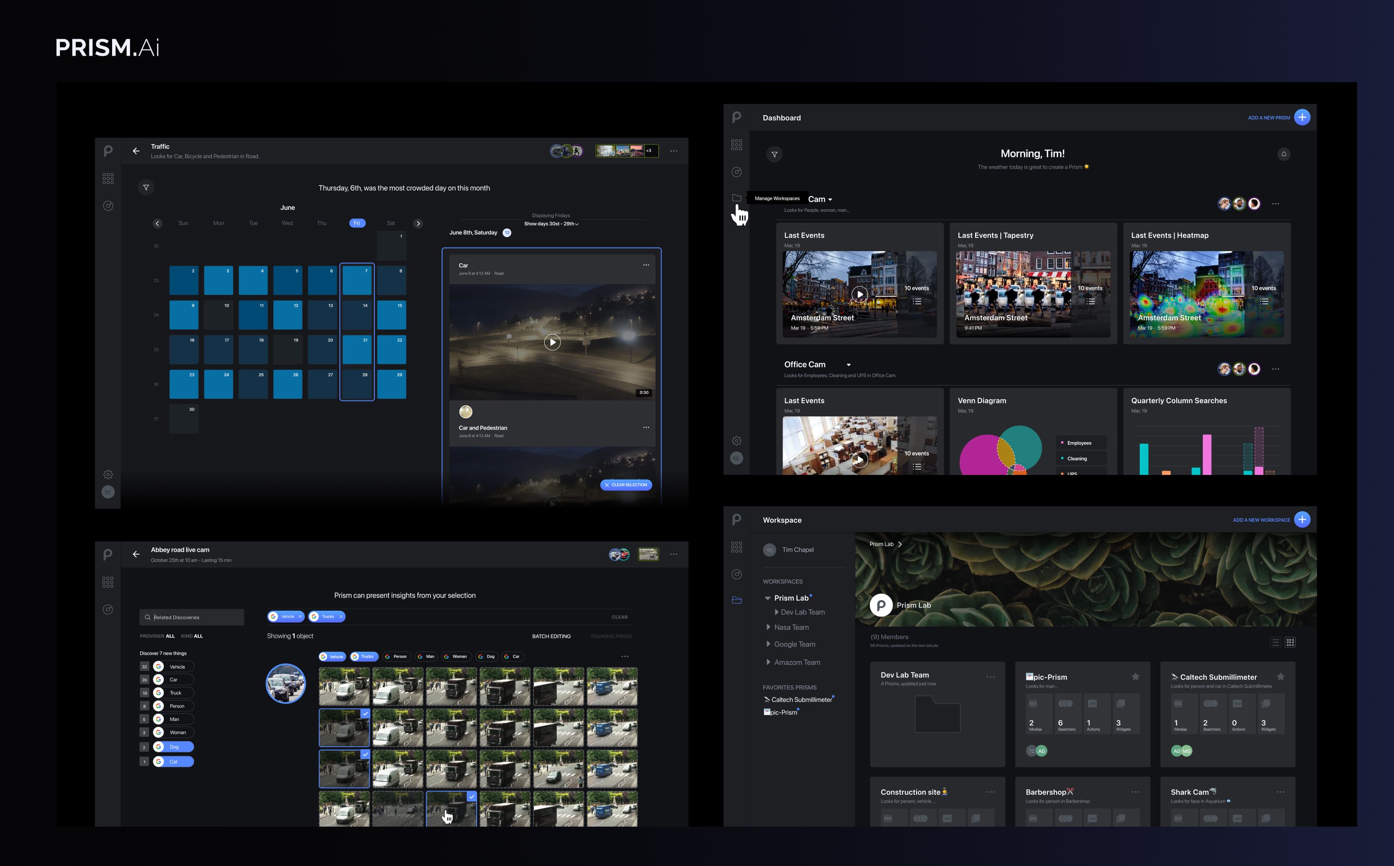Switch to list view in Workspace window
Viewport: 1394px width, 866px height.
[1275, 643]
